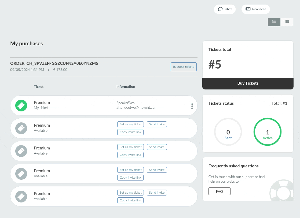Screen dimensions: 300x218
Task: Click the green My ticket icon
Action: tap(21, 106)
